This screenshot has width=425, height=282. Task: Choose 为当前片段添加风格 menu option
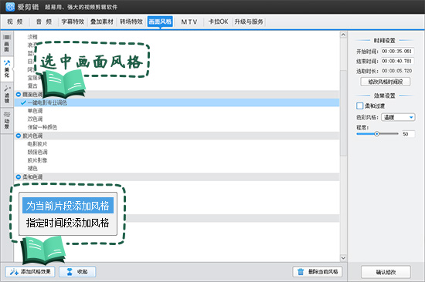68,206
